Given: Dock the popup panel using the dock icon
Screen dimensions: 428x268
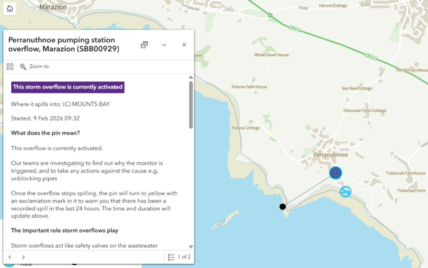Looking at the screenshot, I should (x=144, y=45).
